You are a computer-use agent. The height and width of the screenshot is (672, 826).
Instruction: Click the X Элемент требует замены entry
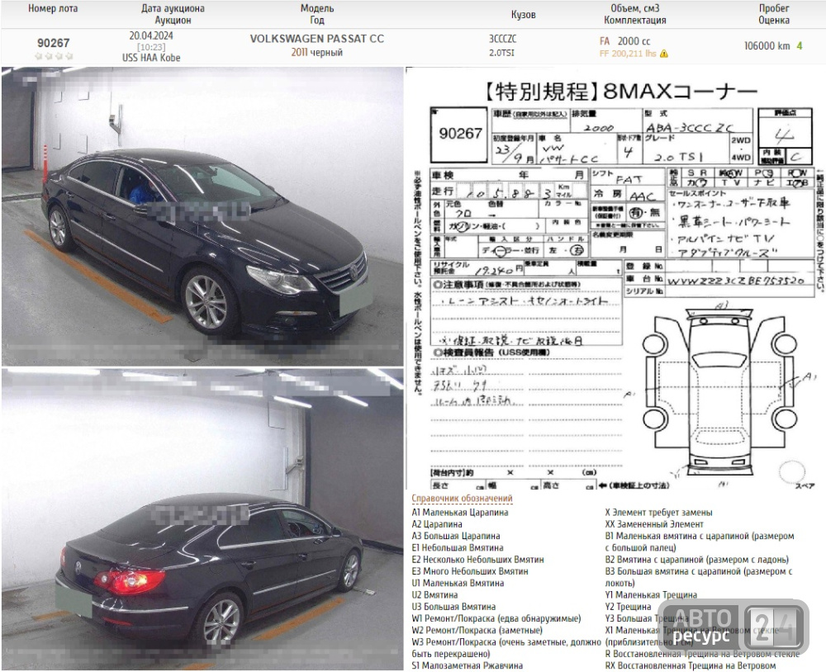click(658, 512)
